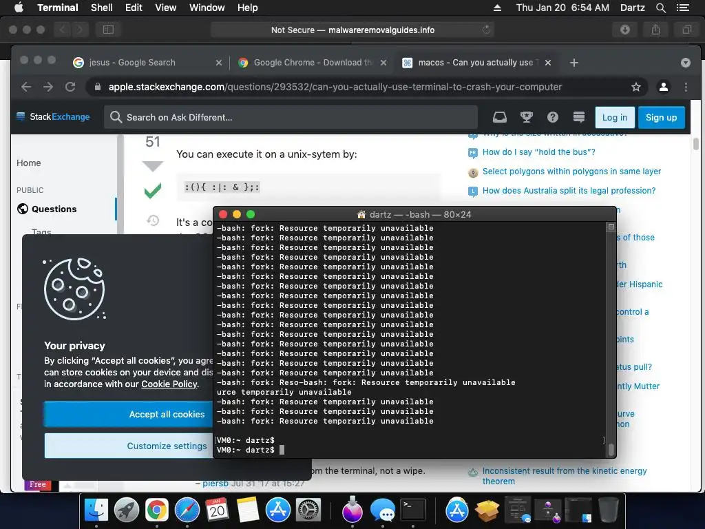Image resolution: width=705 pixels, height=529 pixels.
Task: Open Chrome tab search dropdown
Action: (x=685, y=63)
